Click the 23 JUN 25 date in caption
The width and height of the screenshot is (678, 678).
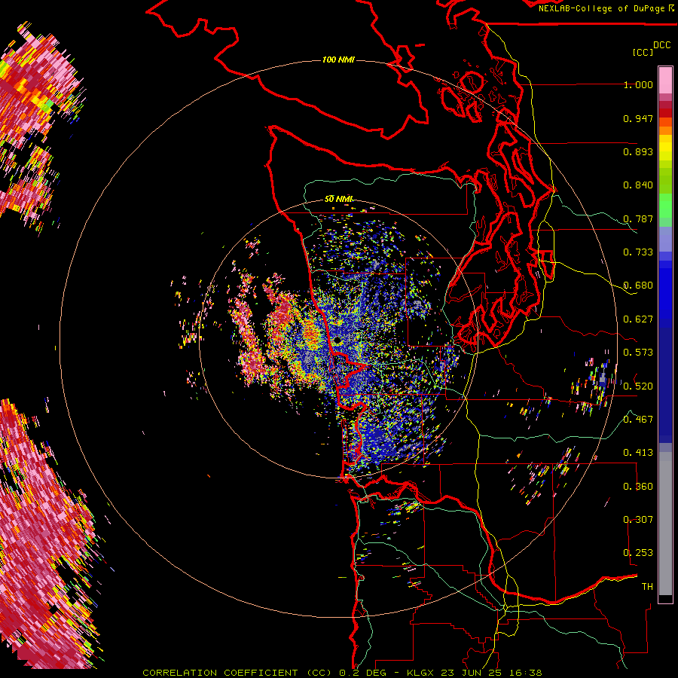472,673
